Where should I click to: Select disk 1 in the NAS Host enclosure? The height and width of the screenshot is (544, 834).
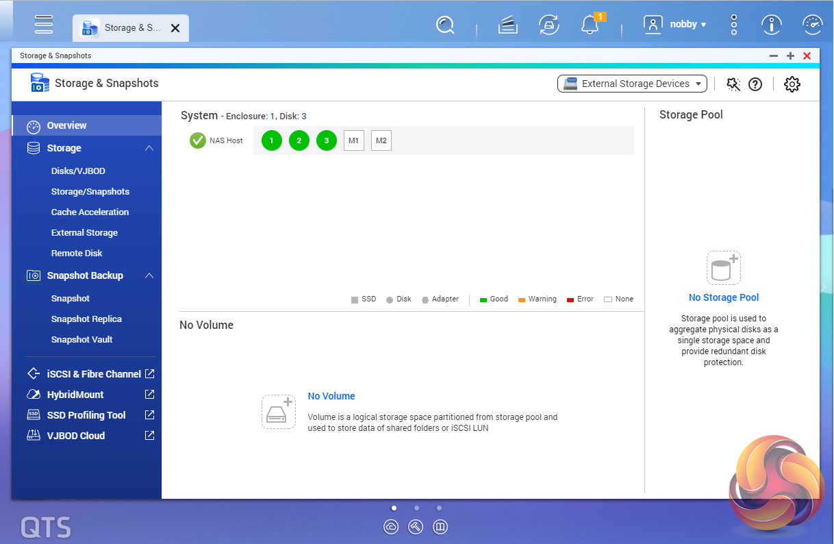(x=272, y=140)
